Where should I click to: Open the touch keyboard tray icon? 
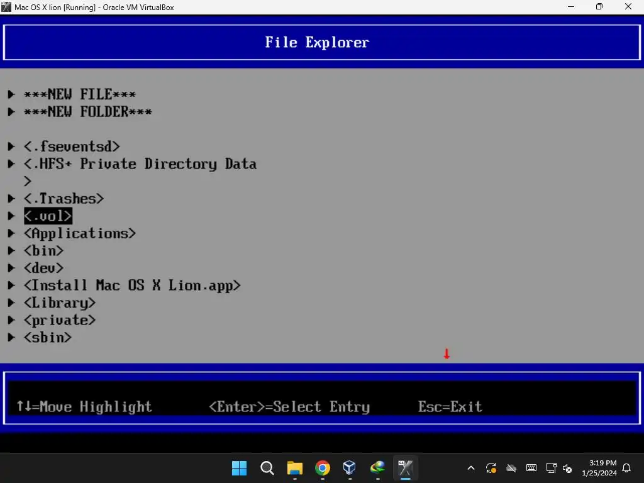pos(531,468)
